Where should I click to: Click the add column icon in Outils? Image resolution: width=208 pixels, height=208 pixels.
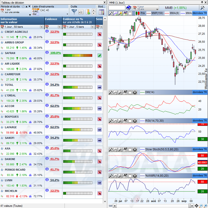(88, 12)
